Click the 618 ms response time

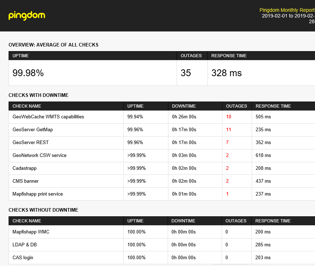(x=263, y=155)
